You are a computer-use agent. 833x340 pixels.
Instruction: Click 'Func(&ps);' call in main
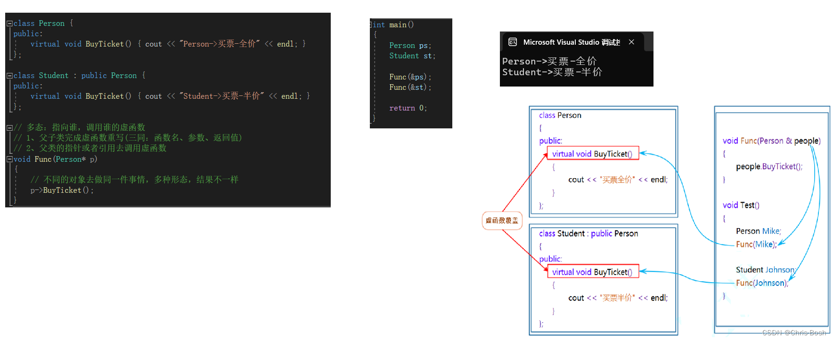[x=410, y=77]
